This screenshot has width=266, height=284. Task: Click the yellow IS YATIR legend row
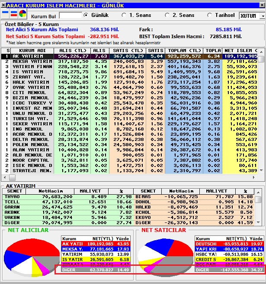[96, 260]
